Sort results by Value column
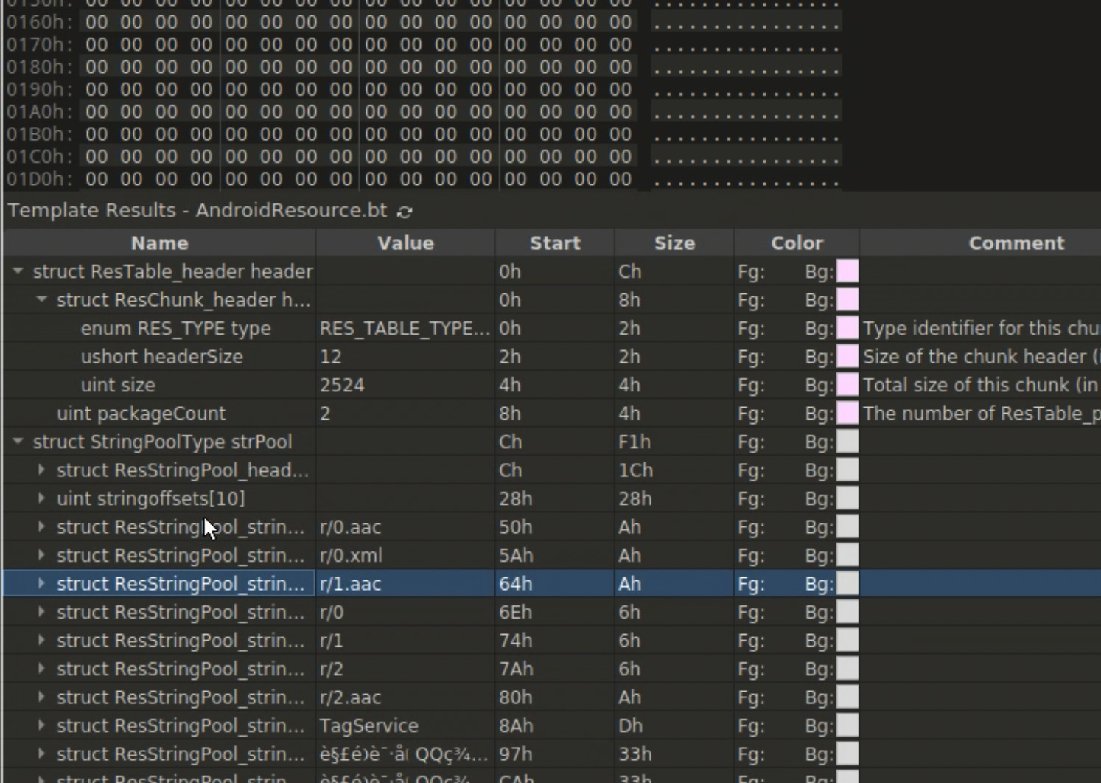 tap(405, 243)
